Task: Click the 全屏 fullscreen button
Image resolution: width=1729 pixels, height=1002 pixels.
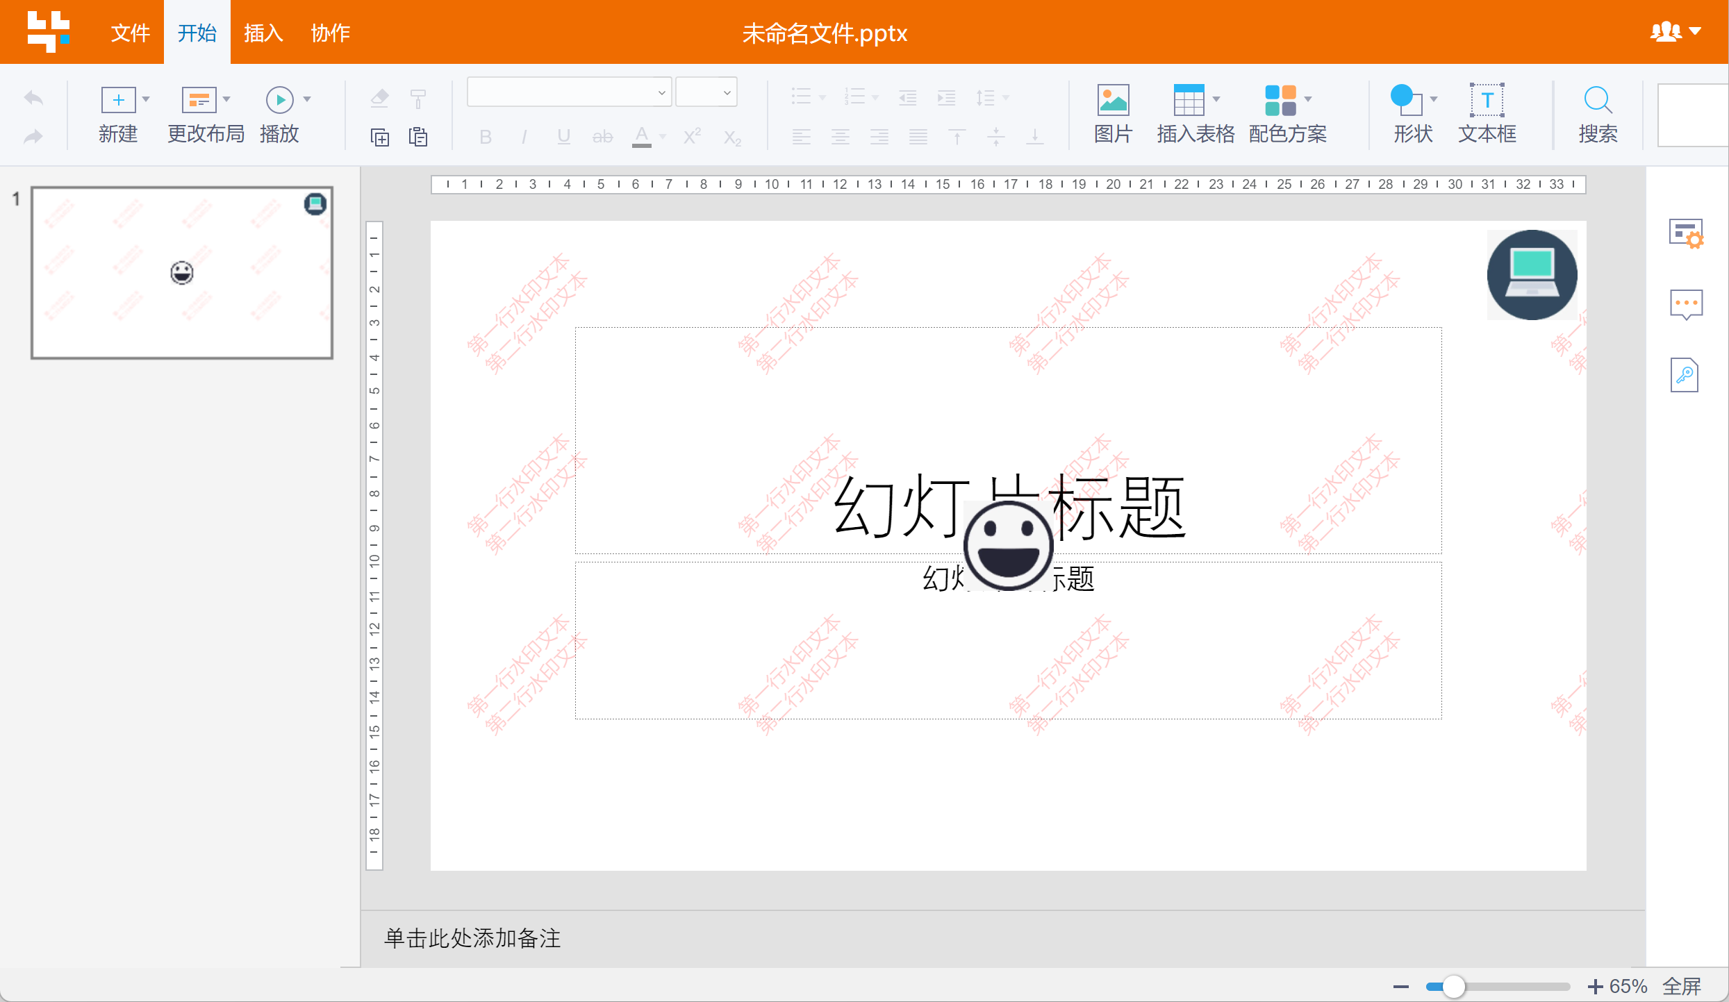Action: tap(1682, 986)
